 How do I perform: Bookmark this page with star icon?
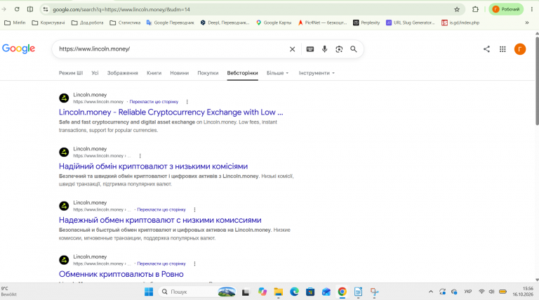457,9
